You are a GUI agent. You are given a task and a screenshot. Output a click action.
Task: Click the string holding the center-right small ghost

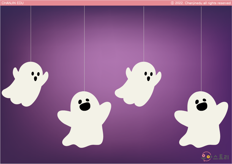click(x=144, y=33)
